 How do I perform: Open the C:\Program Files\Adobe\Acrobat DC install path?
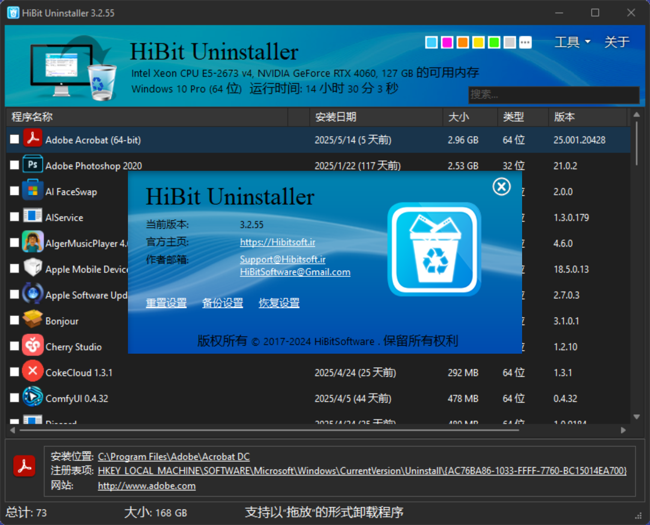point(174,457)
